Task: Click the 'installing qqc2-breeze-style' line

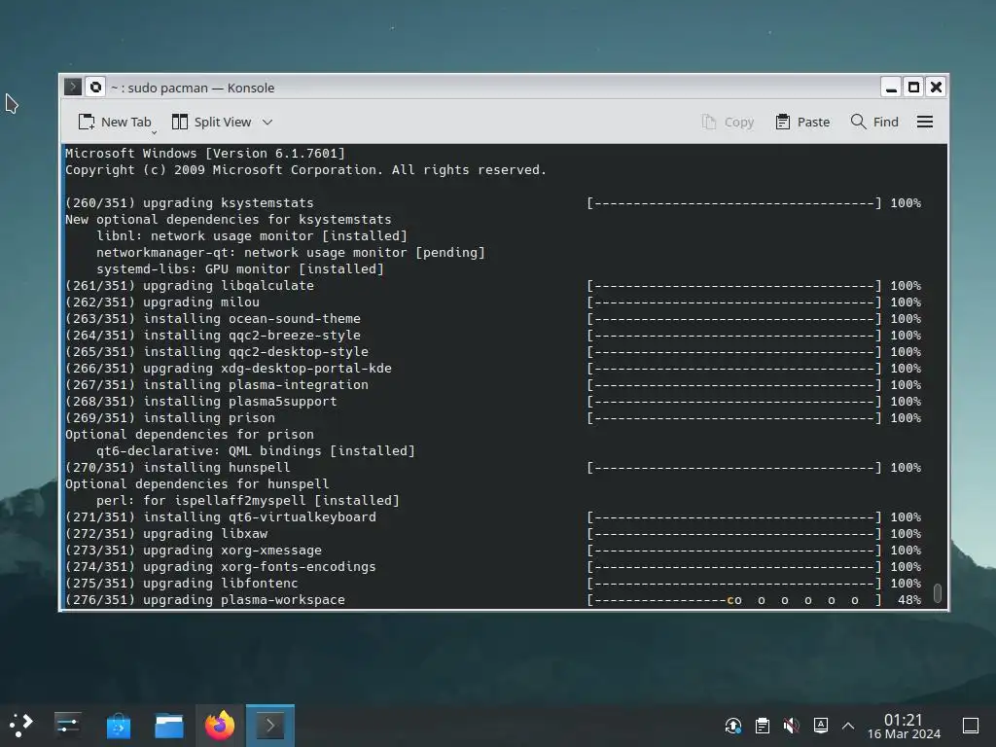Action: click(x=213, y=335)
